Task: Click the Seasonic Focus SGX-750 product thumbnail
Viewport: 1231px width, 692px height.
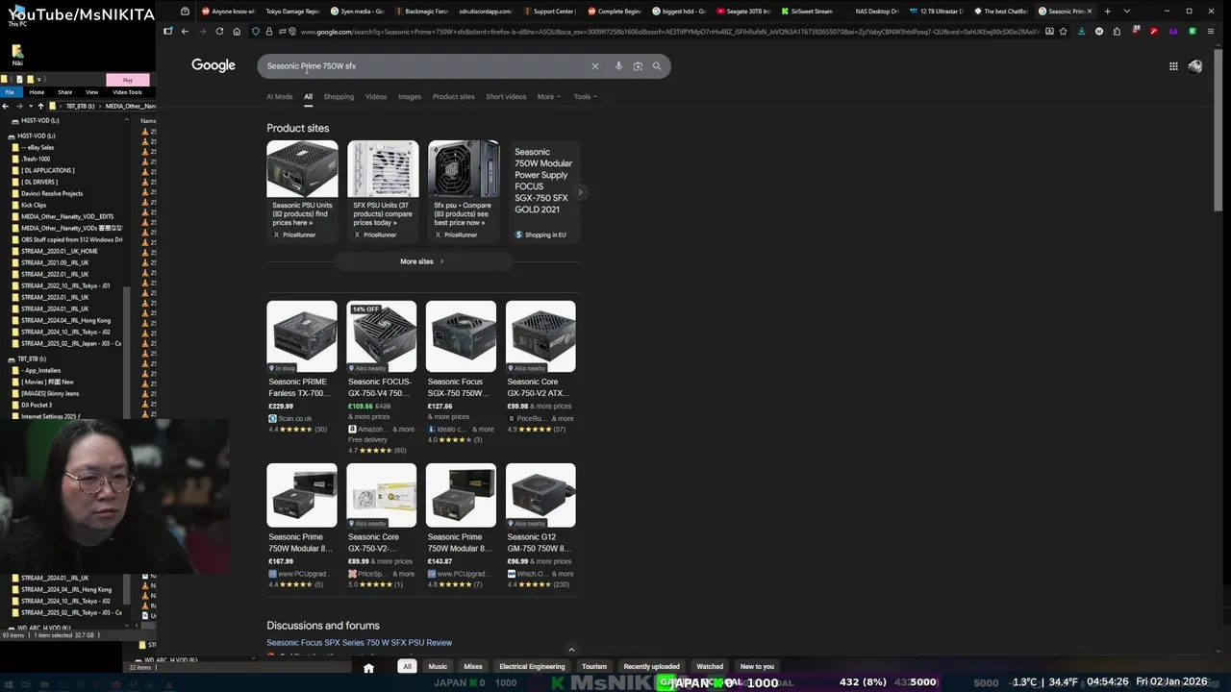Action: coord(461,336)
